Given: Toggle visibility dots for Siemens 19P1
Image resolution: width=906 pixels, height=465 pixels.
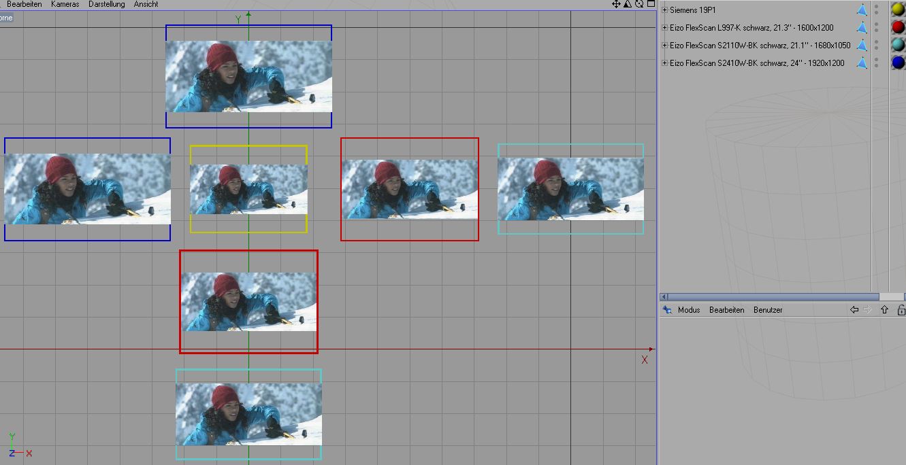Looking at the screenshot, I should [x=877, y=10].
